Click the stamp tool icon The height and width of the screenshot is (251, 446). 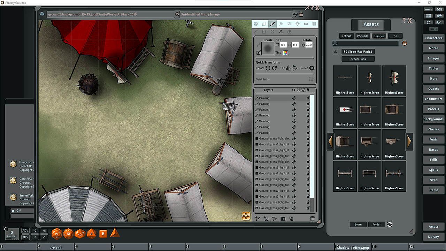pyautogui.click(x=281, y=32)
